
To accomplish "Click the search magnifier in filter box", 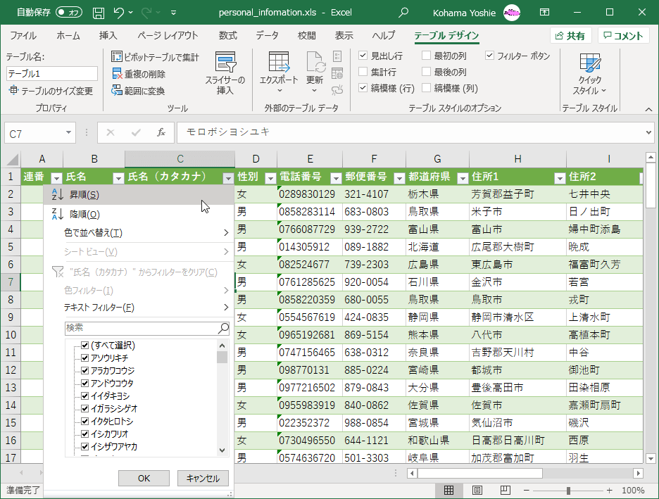I will [224, 328].
